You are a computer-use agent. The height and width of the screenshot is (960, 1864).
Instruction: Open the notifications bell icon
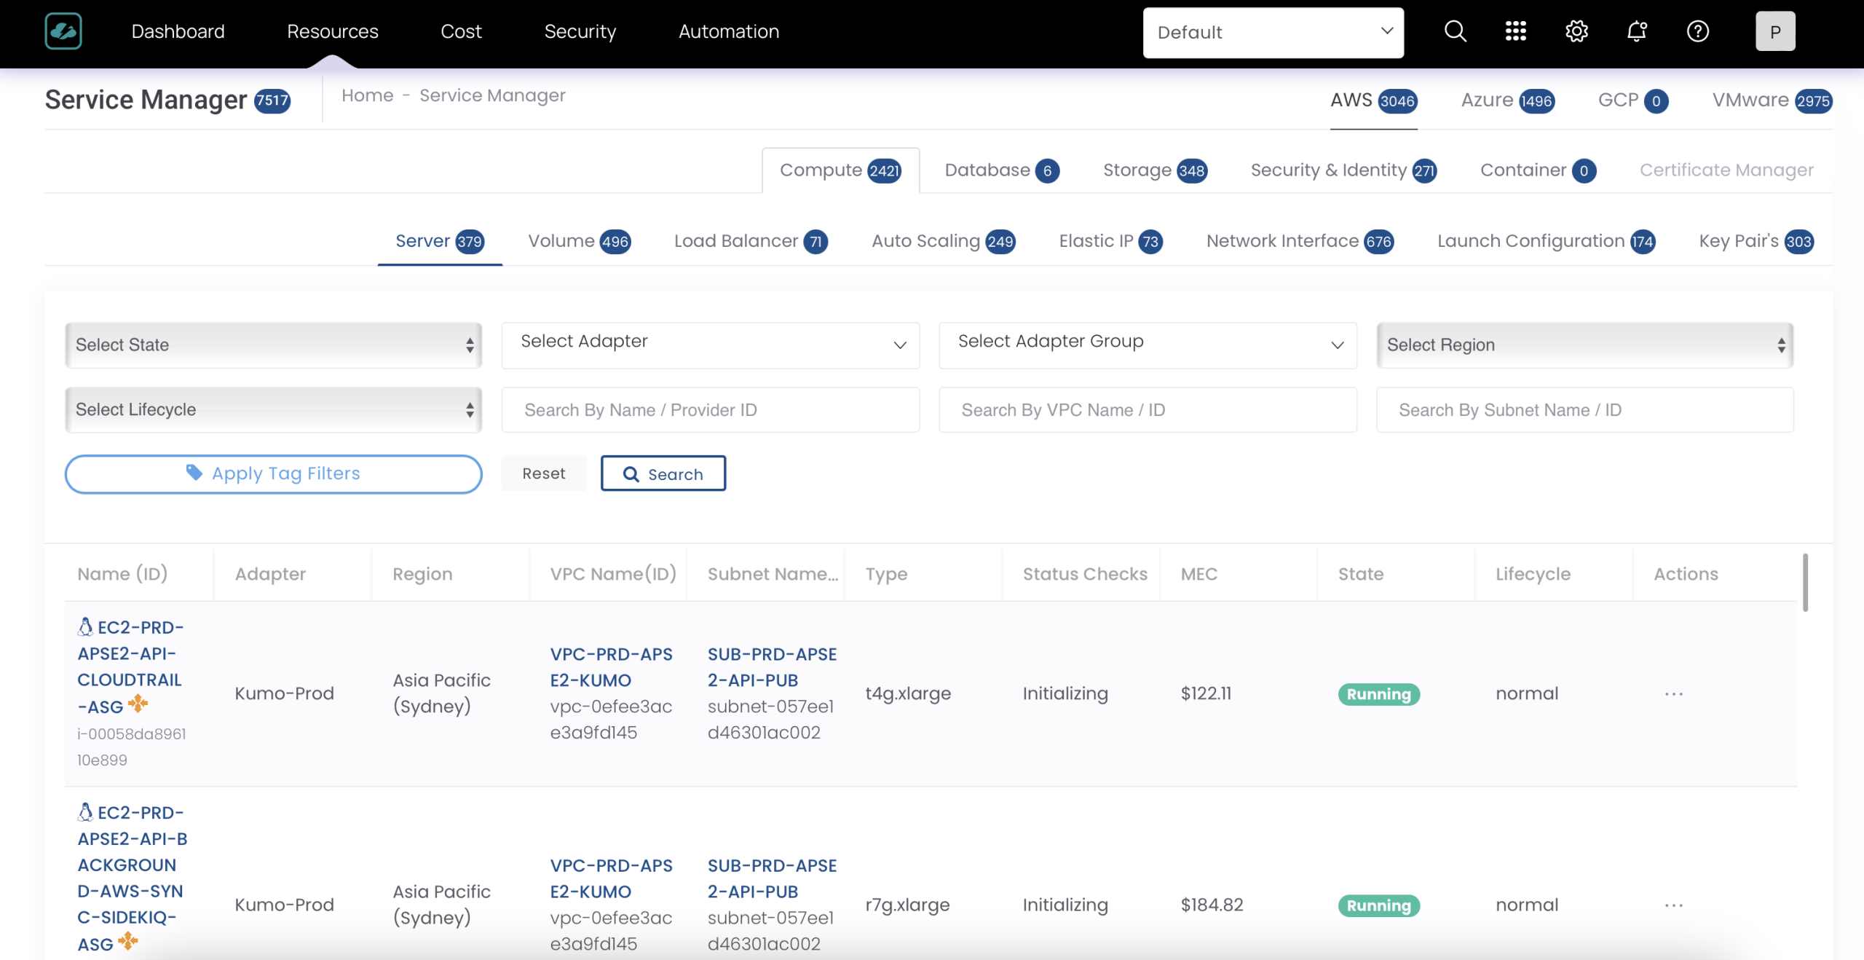coord(1637,31)
